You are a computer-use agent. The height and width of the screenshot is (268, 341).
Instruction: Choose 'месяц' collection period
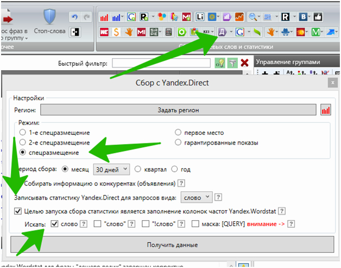pyautogui.click(x=65, y=169)
